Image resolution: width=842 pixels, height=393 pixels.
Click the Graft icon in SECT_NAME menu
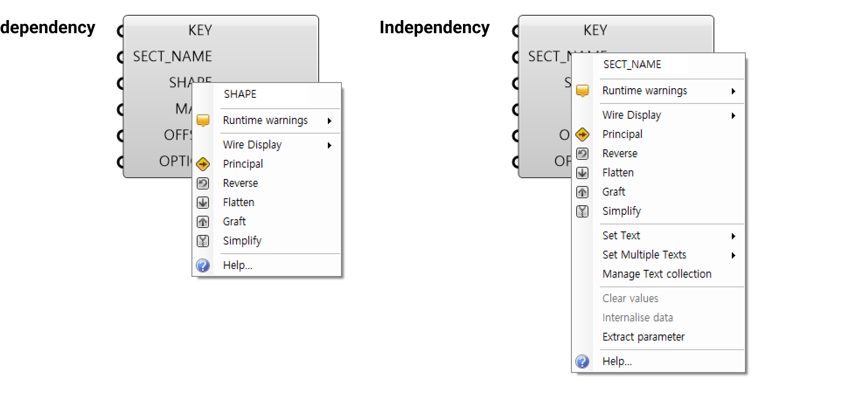click(x=582, y=192)
